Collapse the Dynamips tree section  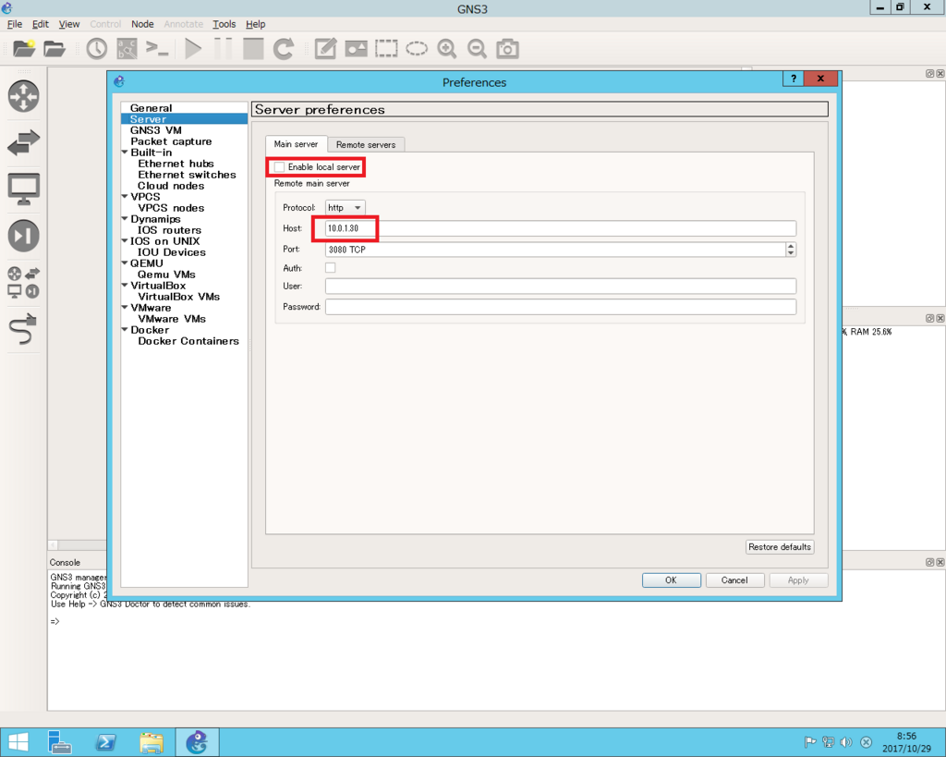click(x=125, y=219)
